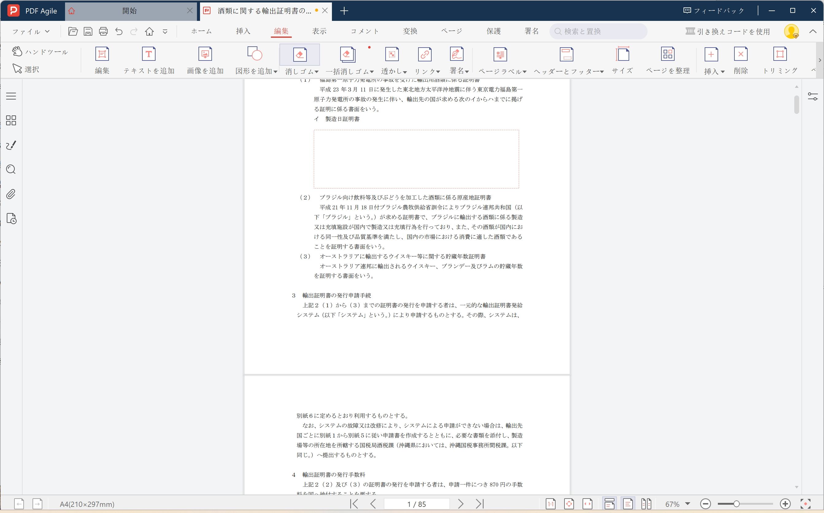The image size is (824, 513).
Task: Expand the 透かし dropdown
Action: tap(394, 71)
